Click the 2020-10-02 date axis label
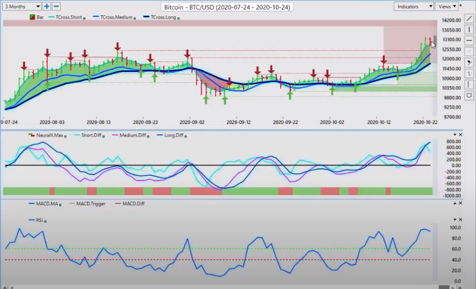This screenshot has width=476, height=289. point(332,122)
